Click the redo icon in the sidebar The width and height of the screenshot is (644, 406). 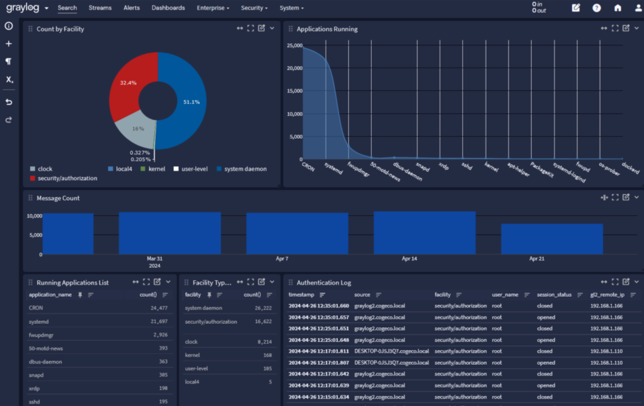click(9, 119)
